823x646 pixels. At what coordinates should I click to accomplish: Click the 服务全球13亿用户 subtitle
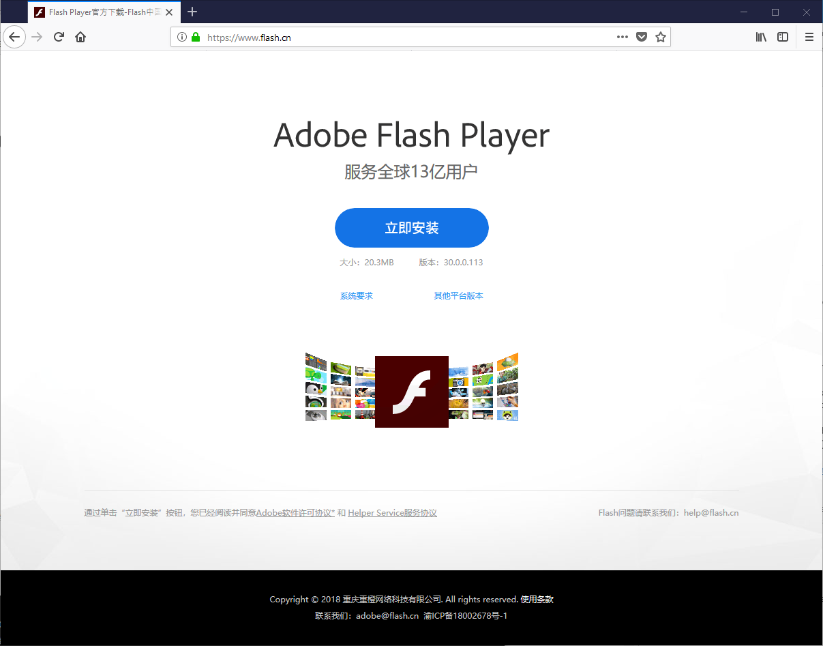[x=411, y=172]
